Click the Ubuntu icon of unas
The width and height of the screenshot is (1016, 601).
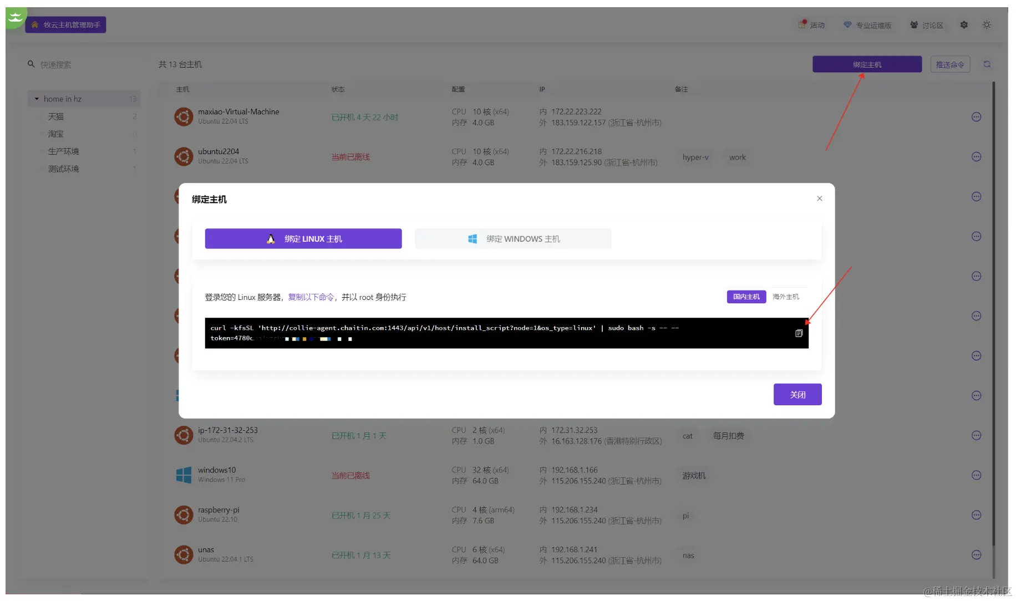184,555
